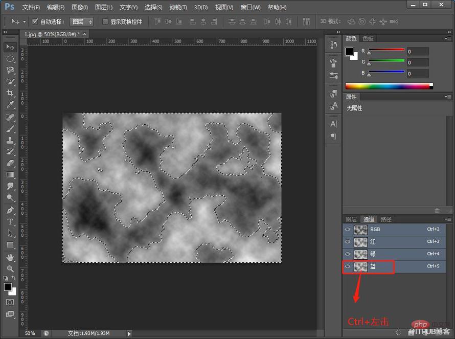Select the Pen tool

pos(10,210)
